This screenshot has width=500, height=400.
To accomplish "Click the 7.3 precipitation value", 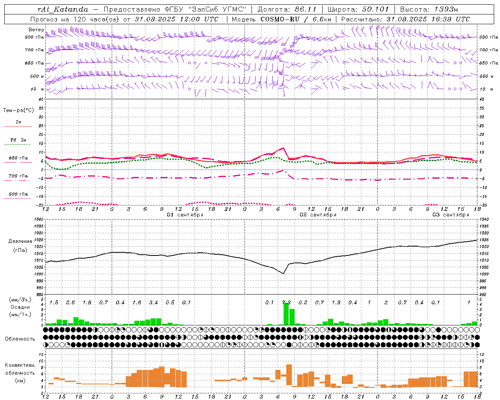I will point(286,303).
